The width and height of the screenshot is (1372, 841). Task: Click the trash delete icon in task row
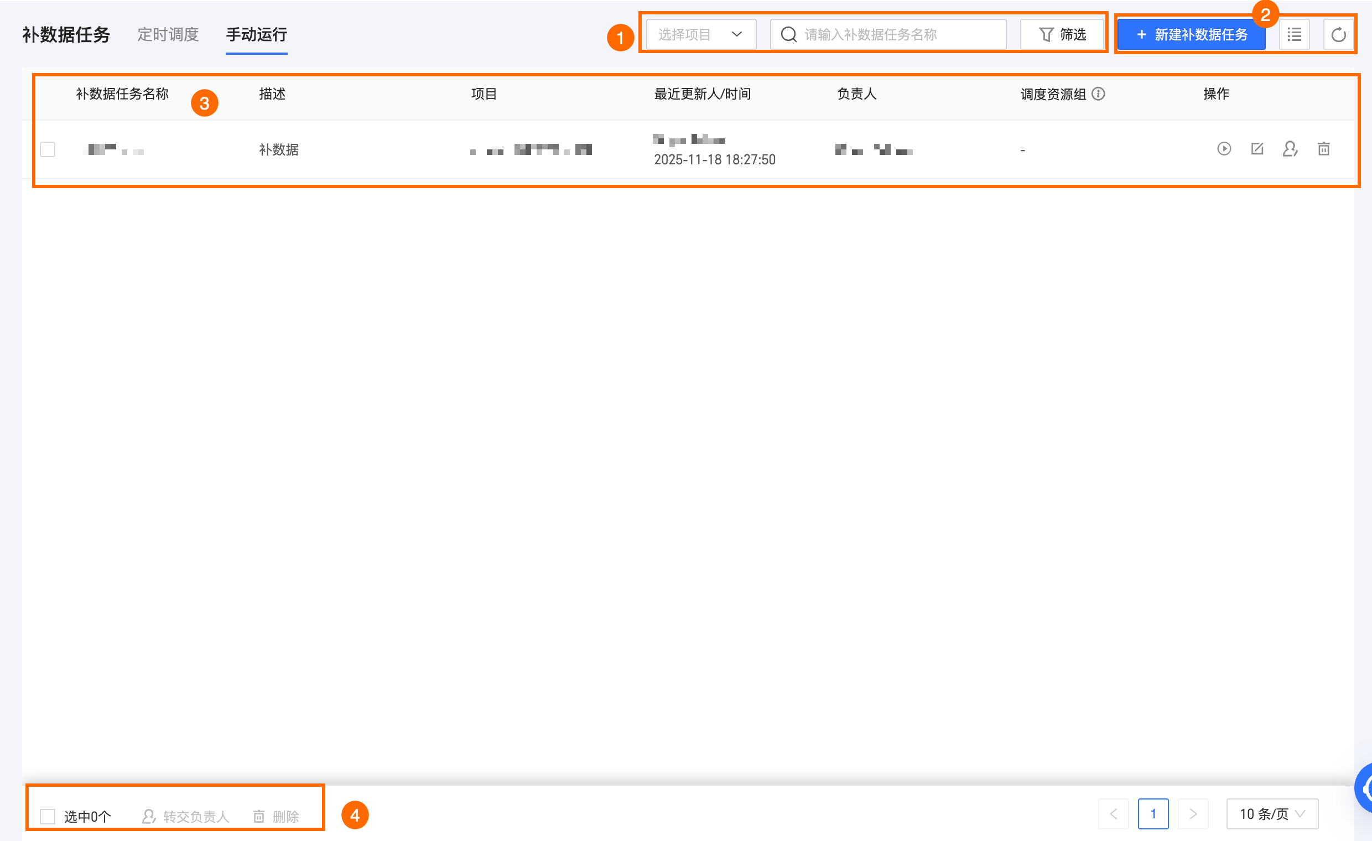click(x=1323, y=149)
